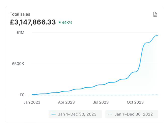Select the Jul 2023 x-axis label
Viewport: 167px width, 126px height.
click(101, 102)
